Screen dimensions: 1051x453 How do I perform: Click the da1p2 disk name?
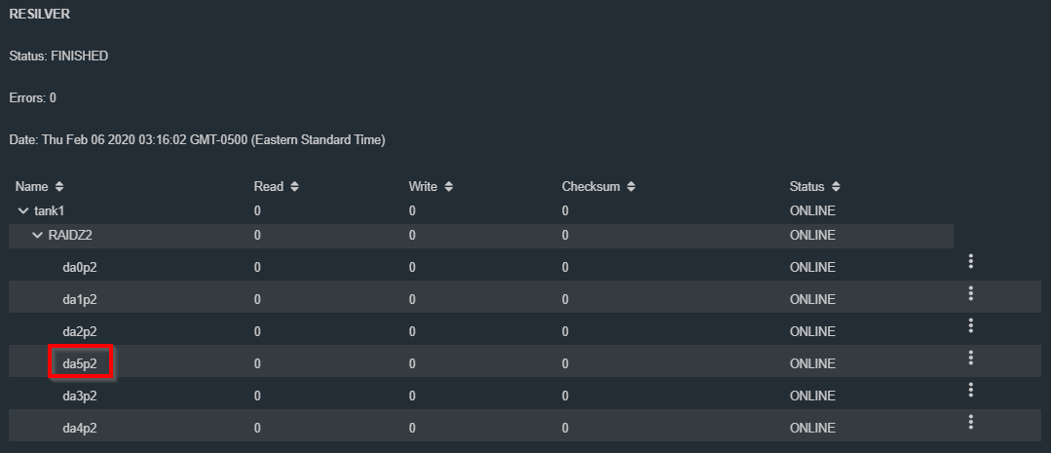point(80,299)
